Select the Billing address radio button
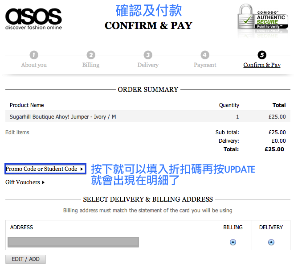 (233, 242)
